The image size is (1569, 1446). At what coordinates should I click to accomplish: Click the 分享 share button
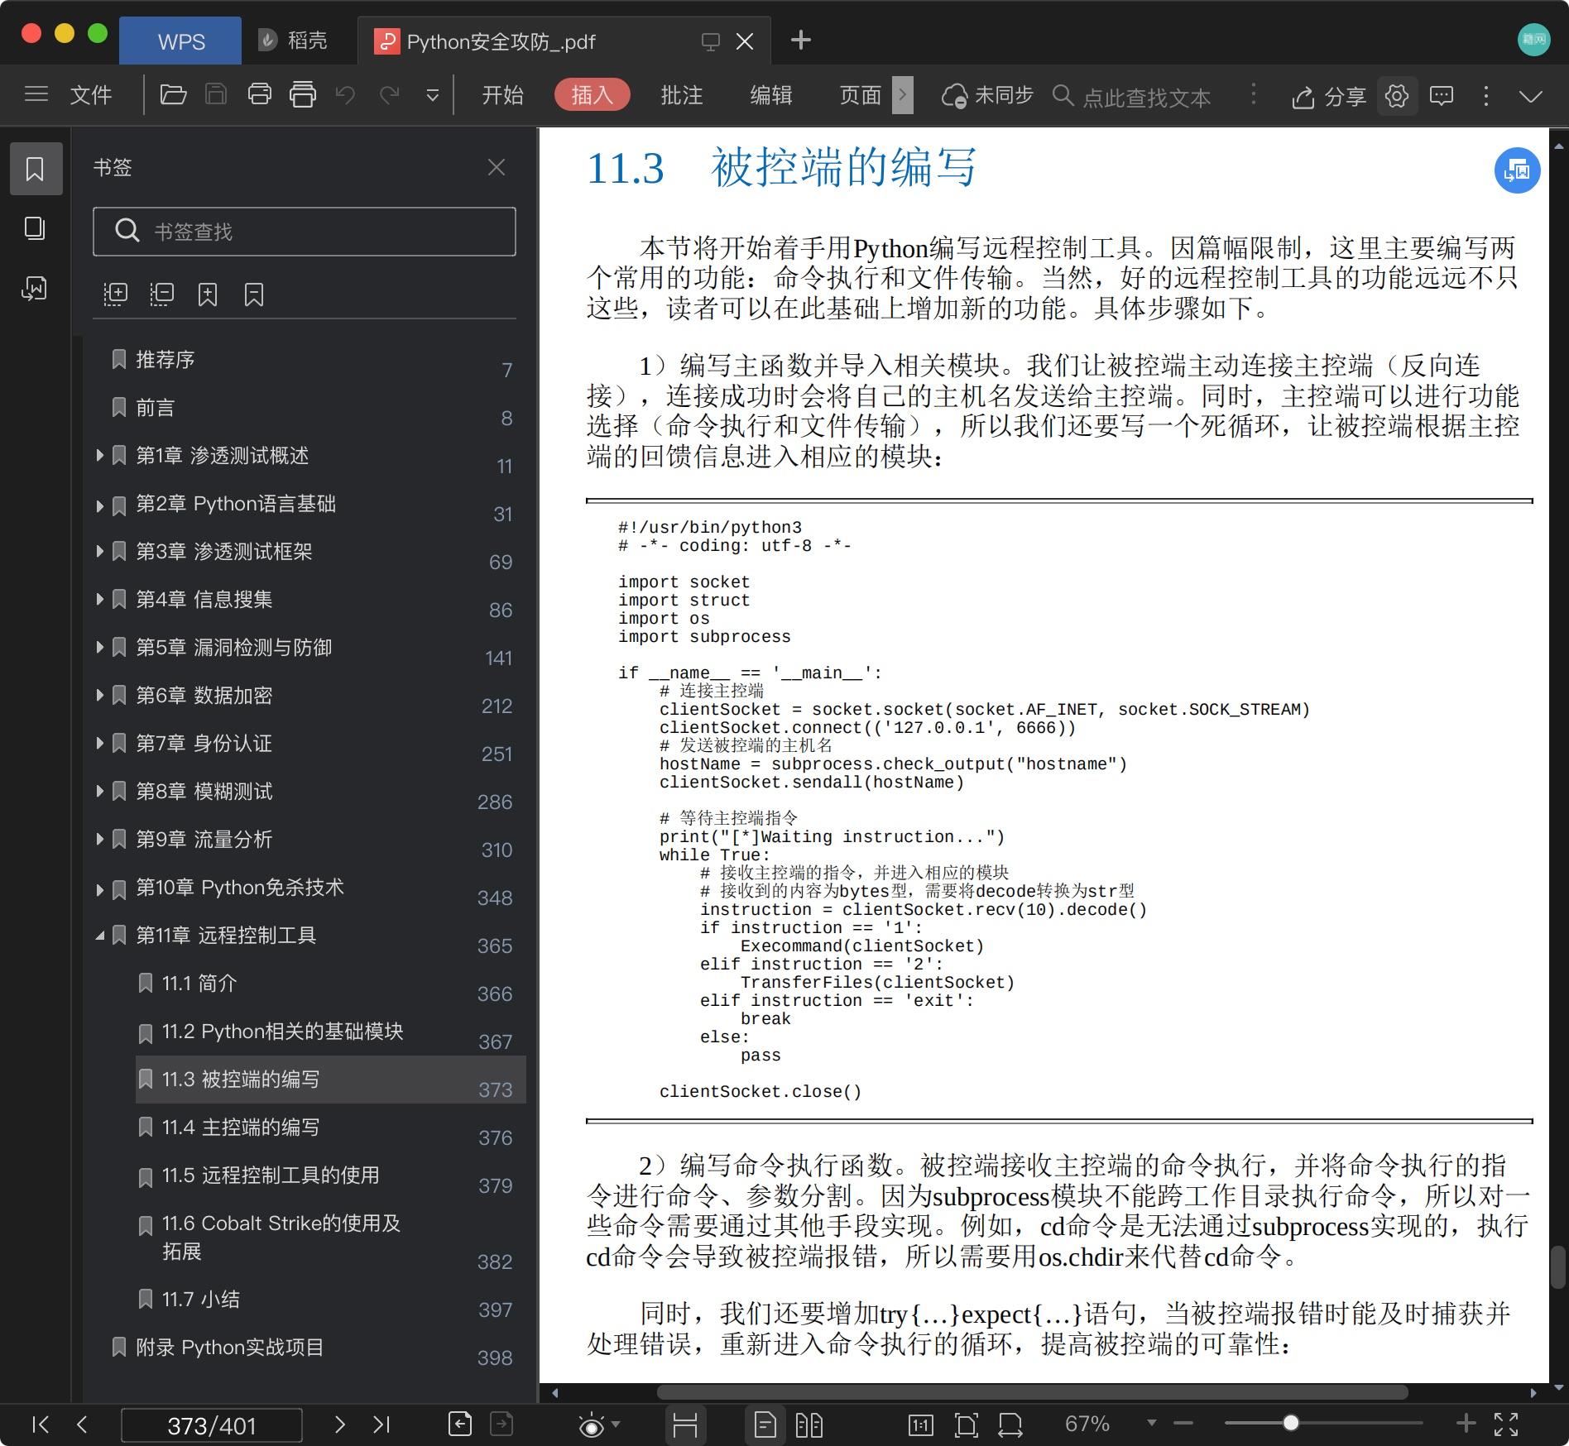[x=1329, y=97]
